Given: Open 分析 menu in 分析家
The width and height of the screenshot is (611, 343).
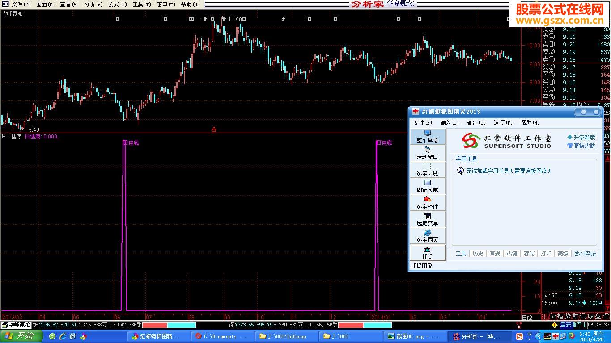Looking at the screenshot, I should coord(93,4).
